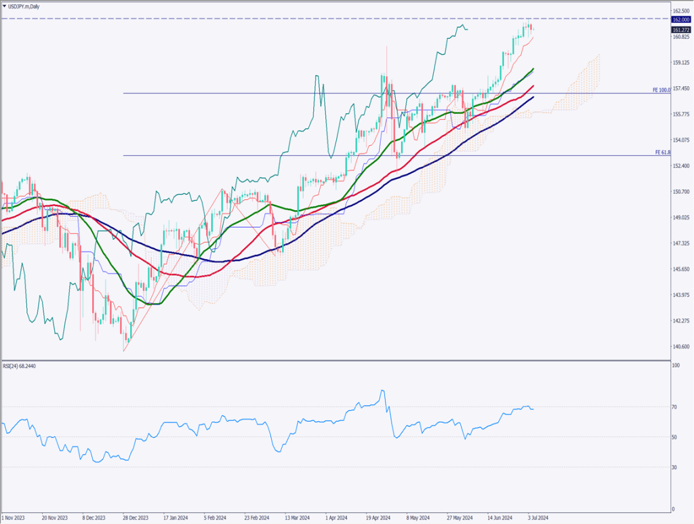Click the 30 level on RSI scale
This screenshot has width=694, height=524.
(674, 467)
